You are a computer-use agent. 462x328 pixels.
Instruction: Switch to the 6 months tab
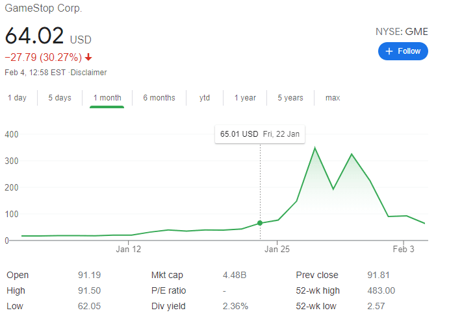pos(159,98)
